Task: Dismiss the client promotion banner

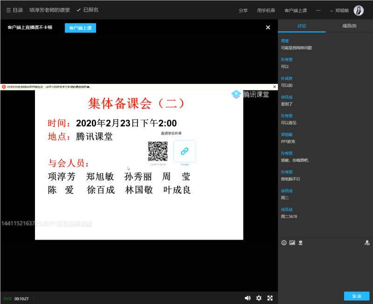Action: point(268,28)
